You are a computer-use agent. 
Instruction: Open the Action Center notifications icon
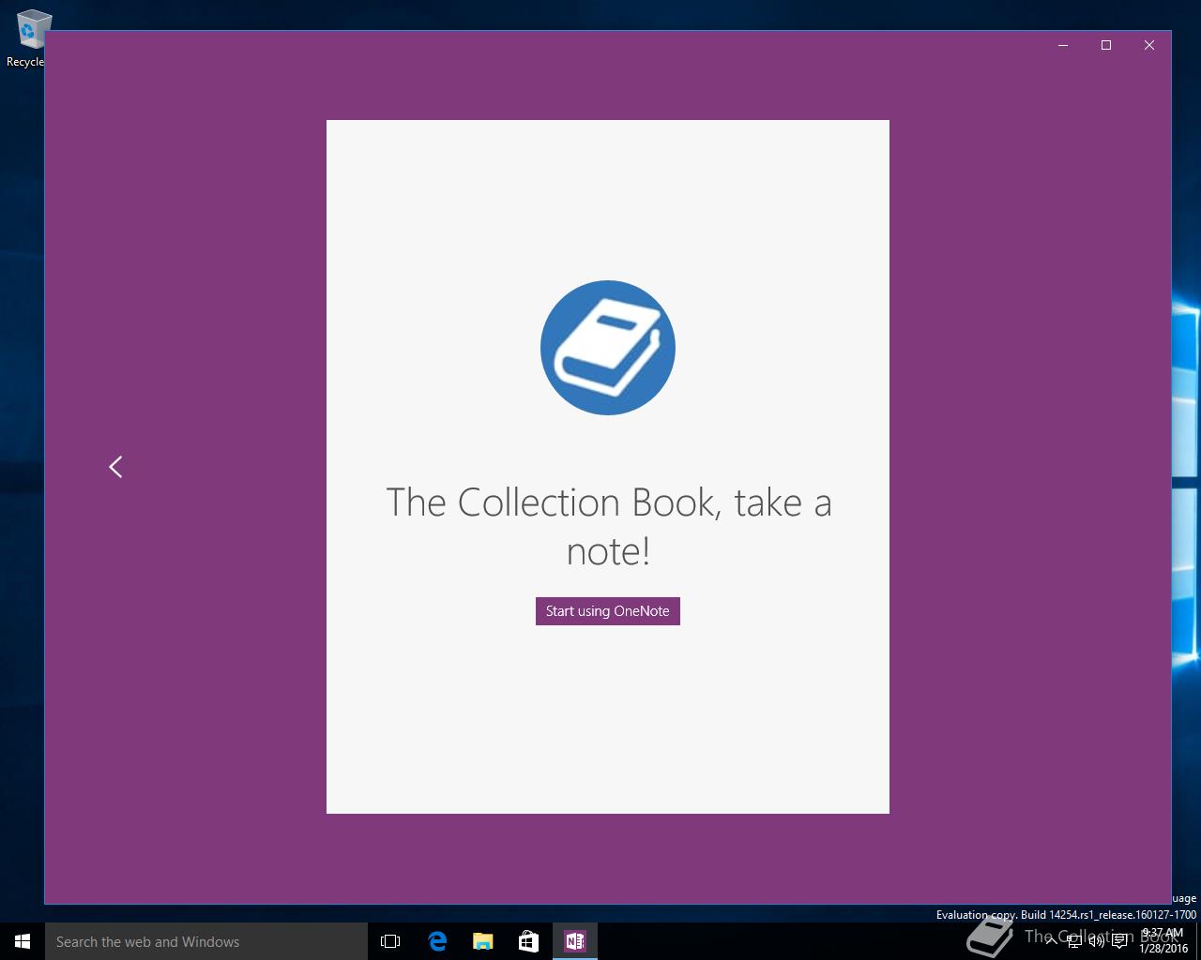(1119, 941)
